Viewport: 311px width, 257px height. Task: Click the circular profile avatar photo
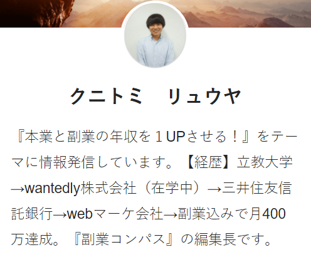click(x=155, y=36)
